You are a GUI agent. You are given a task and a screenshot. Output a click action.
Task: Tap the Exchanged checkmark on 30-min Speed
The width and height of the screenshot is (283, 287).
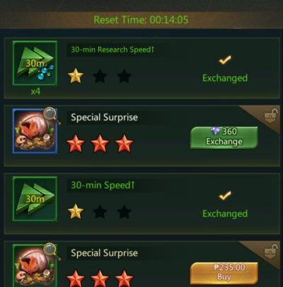pyautogui.click(x=225, y=196)
